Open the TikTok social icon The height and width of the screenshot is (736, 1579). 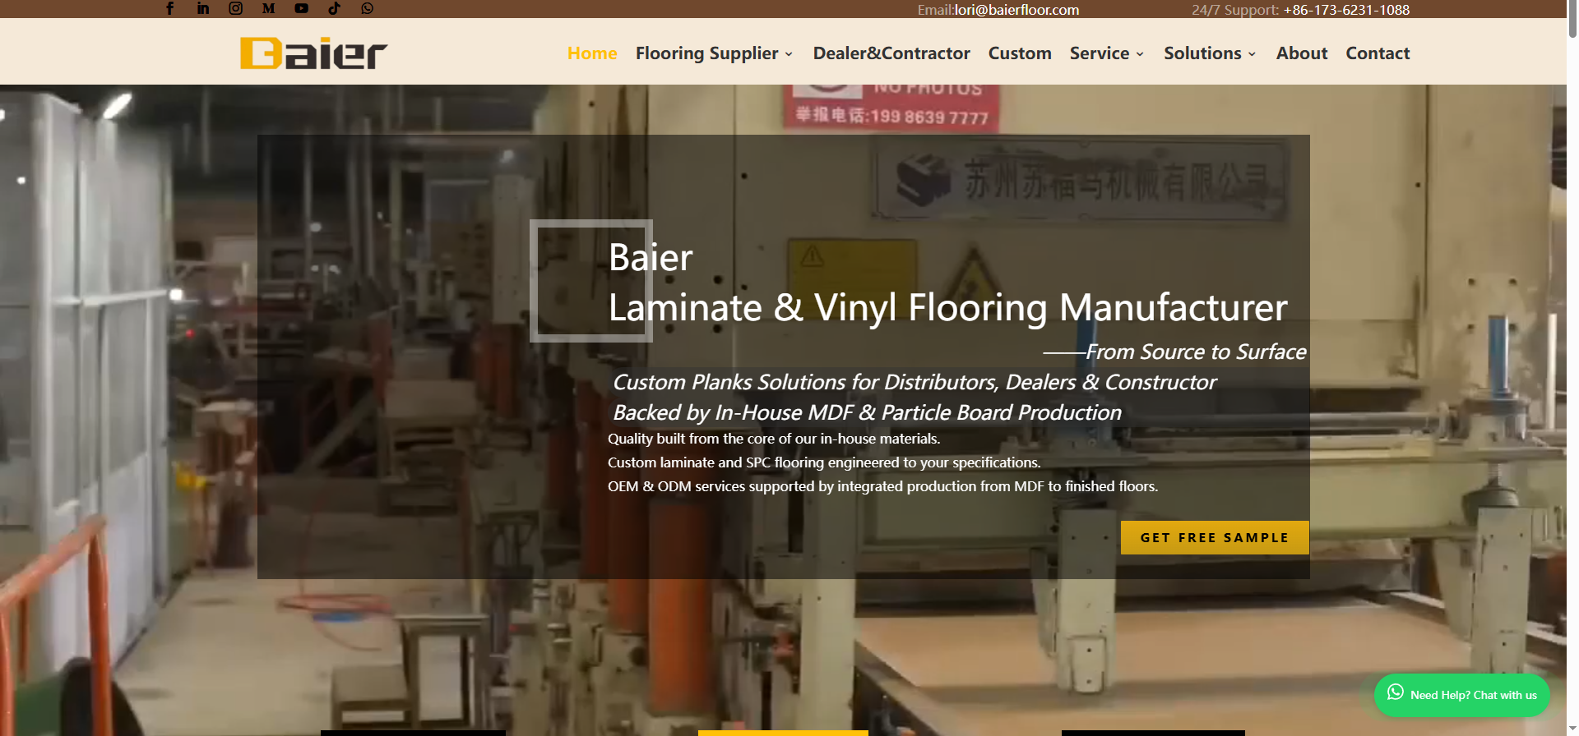335,8
